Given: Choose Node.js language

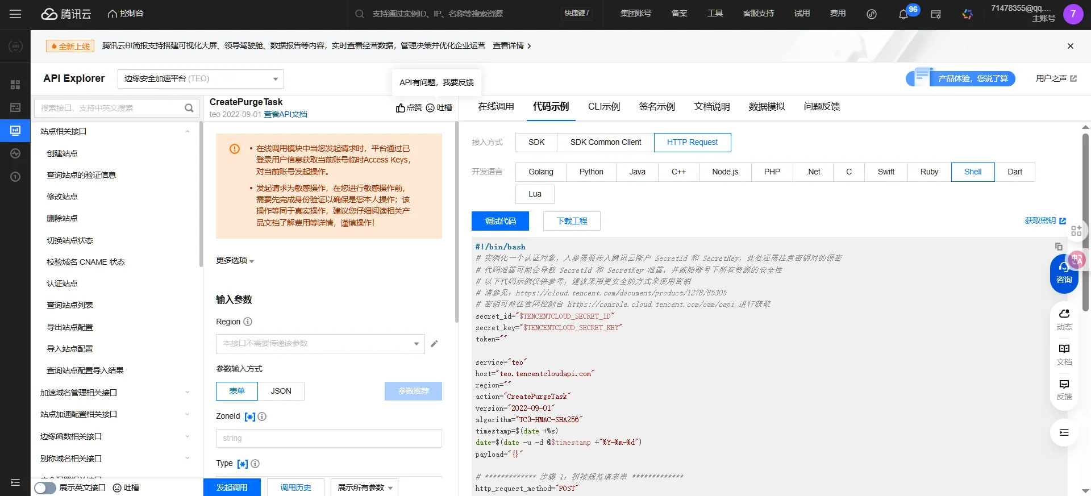Looking at the screenshot, I should pyautogui.click(x=725, y=172).
